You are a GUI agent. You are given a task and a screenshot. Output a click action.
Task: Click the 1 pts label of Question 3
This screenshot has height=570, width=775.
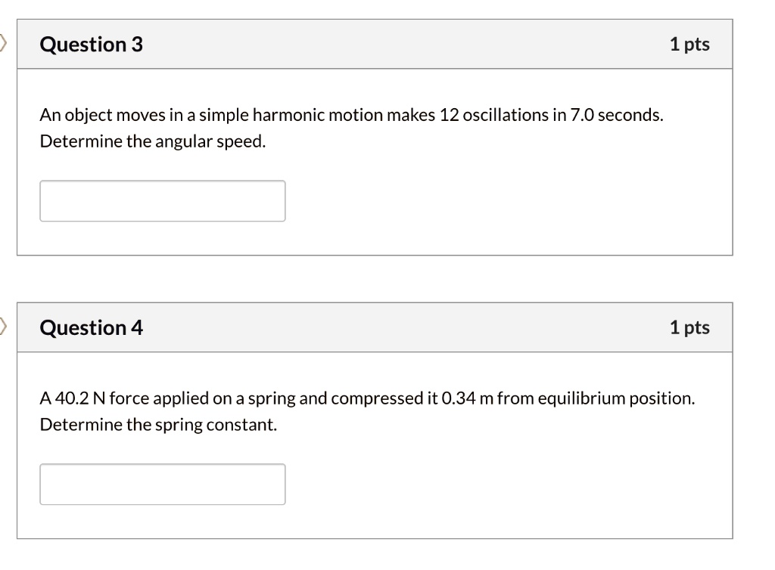tap(689, 45)
